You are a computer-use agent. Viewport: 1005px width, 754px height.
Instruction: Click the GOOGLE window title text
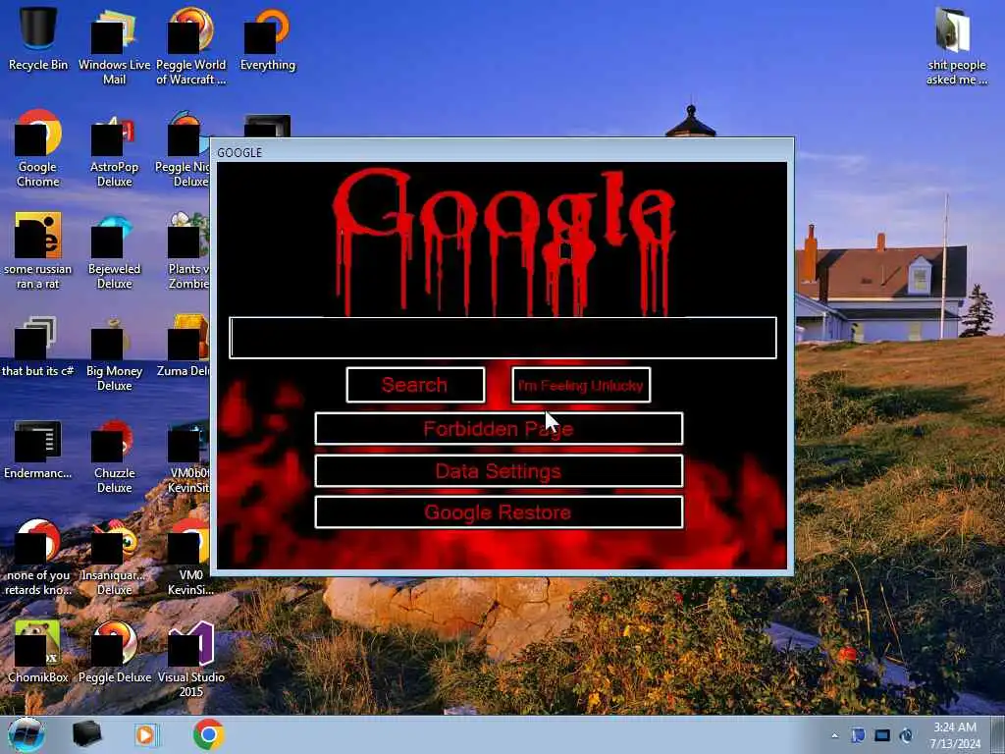[x=239, y=152]
